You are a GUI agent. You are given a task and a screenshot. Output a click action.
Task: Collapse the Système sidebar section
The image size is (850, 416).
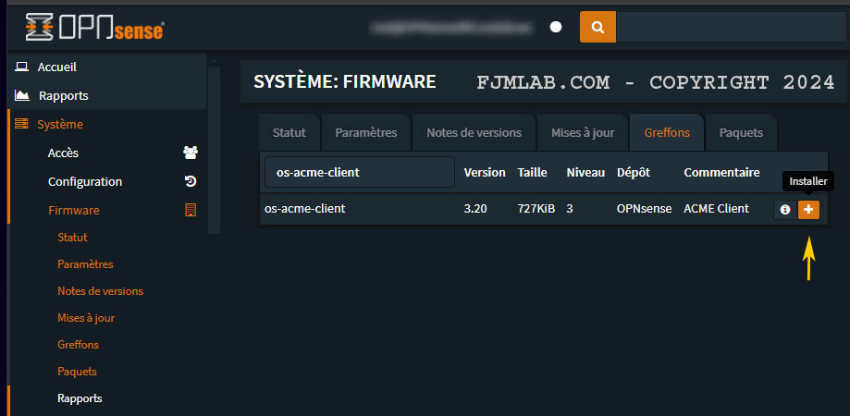[59, 124]
